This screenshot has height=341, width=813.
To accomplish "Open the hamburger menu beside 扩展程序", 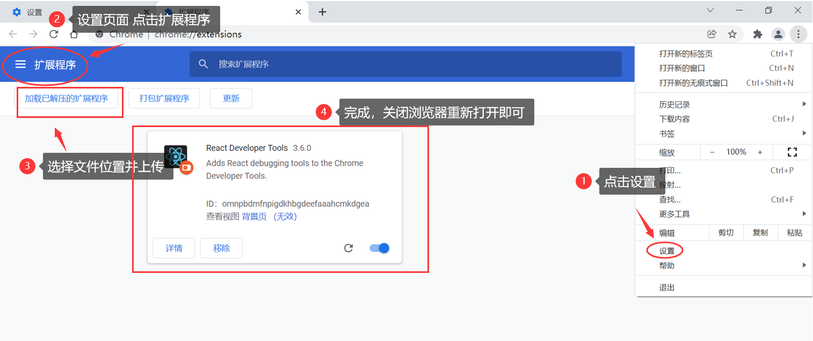I will 20,64.
